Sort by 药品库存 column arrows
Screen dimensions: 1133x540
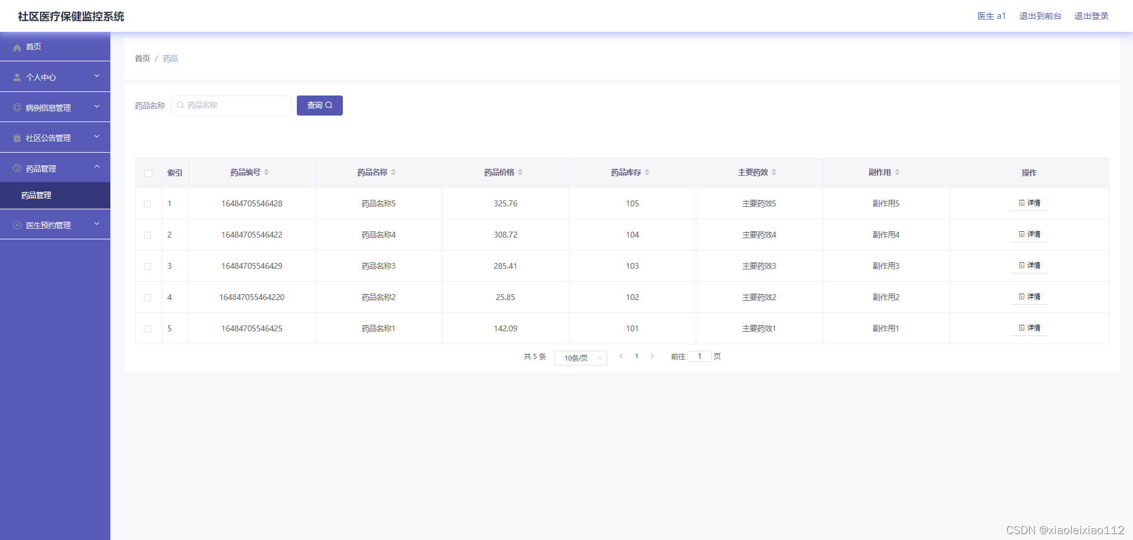tap(647, 172)
